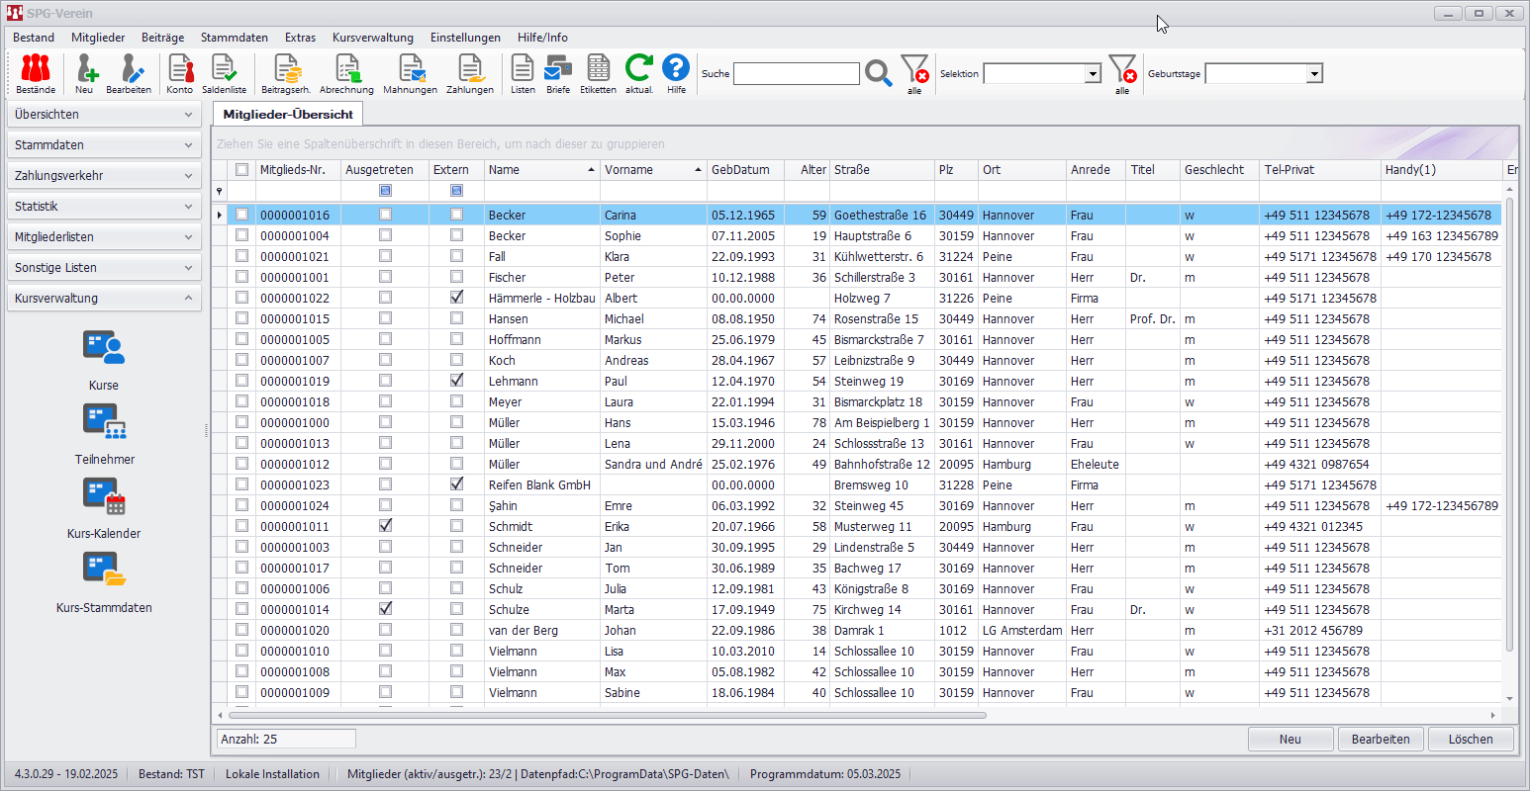Open the Abrechnung toolbar icon
This screenshot has height=791, width=1530.
click(x=346, y=73)
